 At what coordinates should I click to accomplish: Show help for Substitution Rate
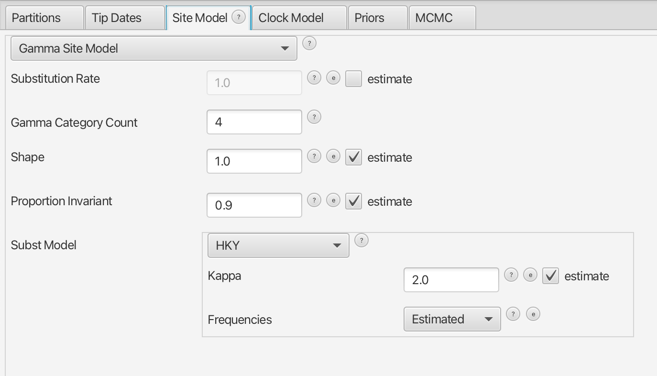tap(314, 78)
